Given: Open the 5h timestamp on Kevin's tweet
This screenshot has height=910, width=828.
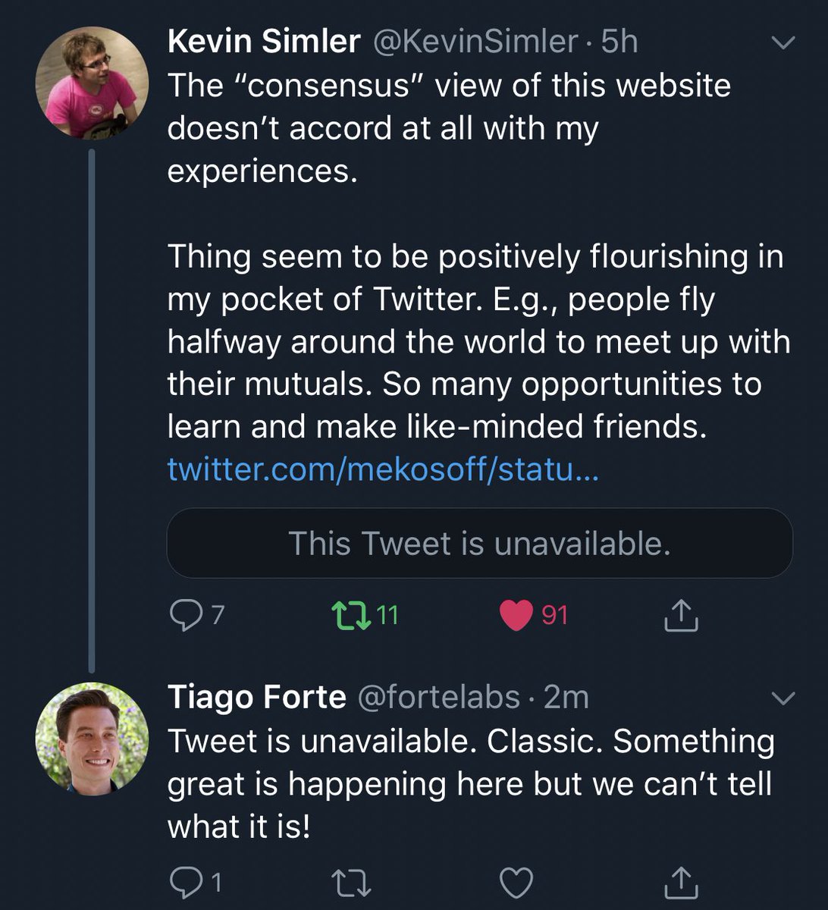Looking at the screenshot, I should [619, 42].
